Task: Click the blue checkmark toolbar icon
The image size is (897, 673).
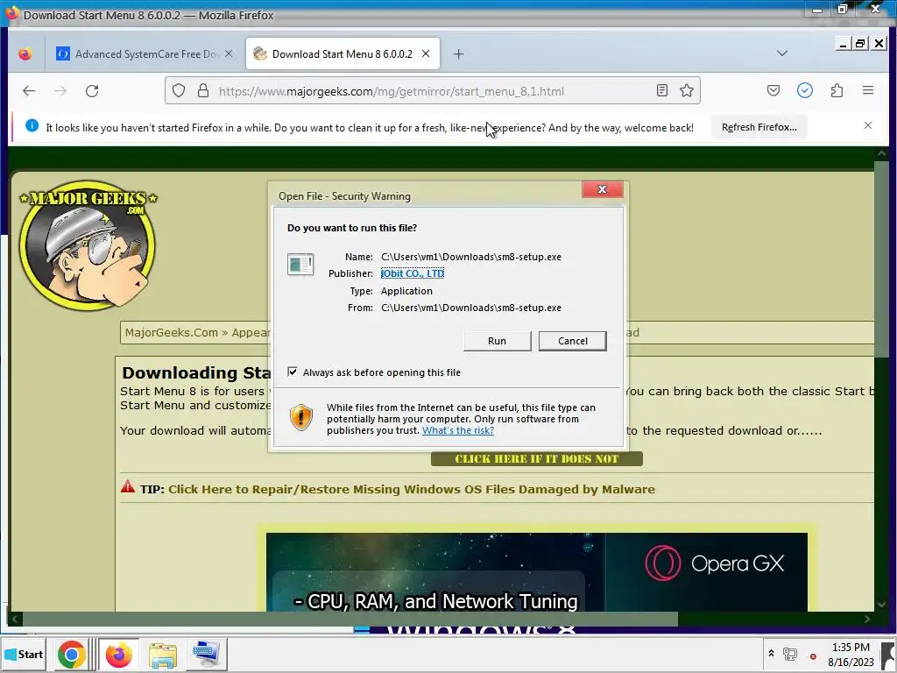Action: tap(805, 90)
